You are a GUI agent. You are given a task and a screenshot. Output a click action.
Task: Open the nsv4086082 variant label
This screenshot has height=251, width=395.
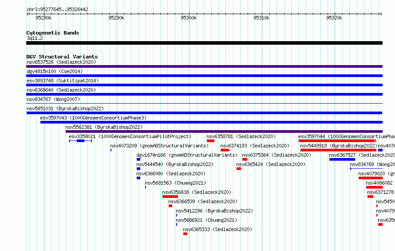379,183
